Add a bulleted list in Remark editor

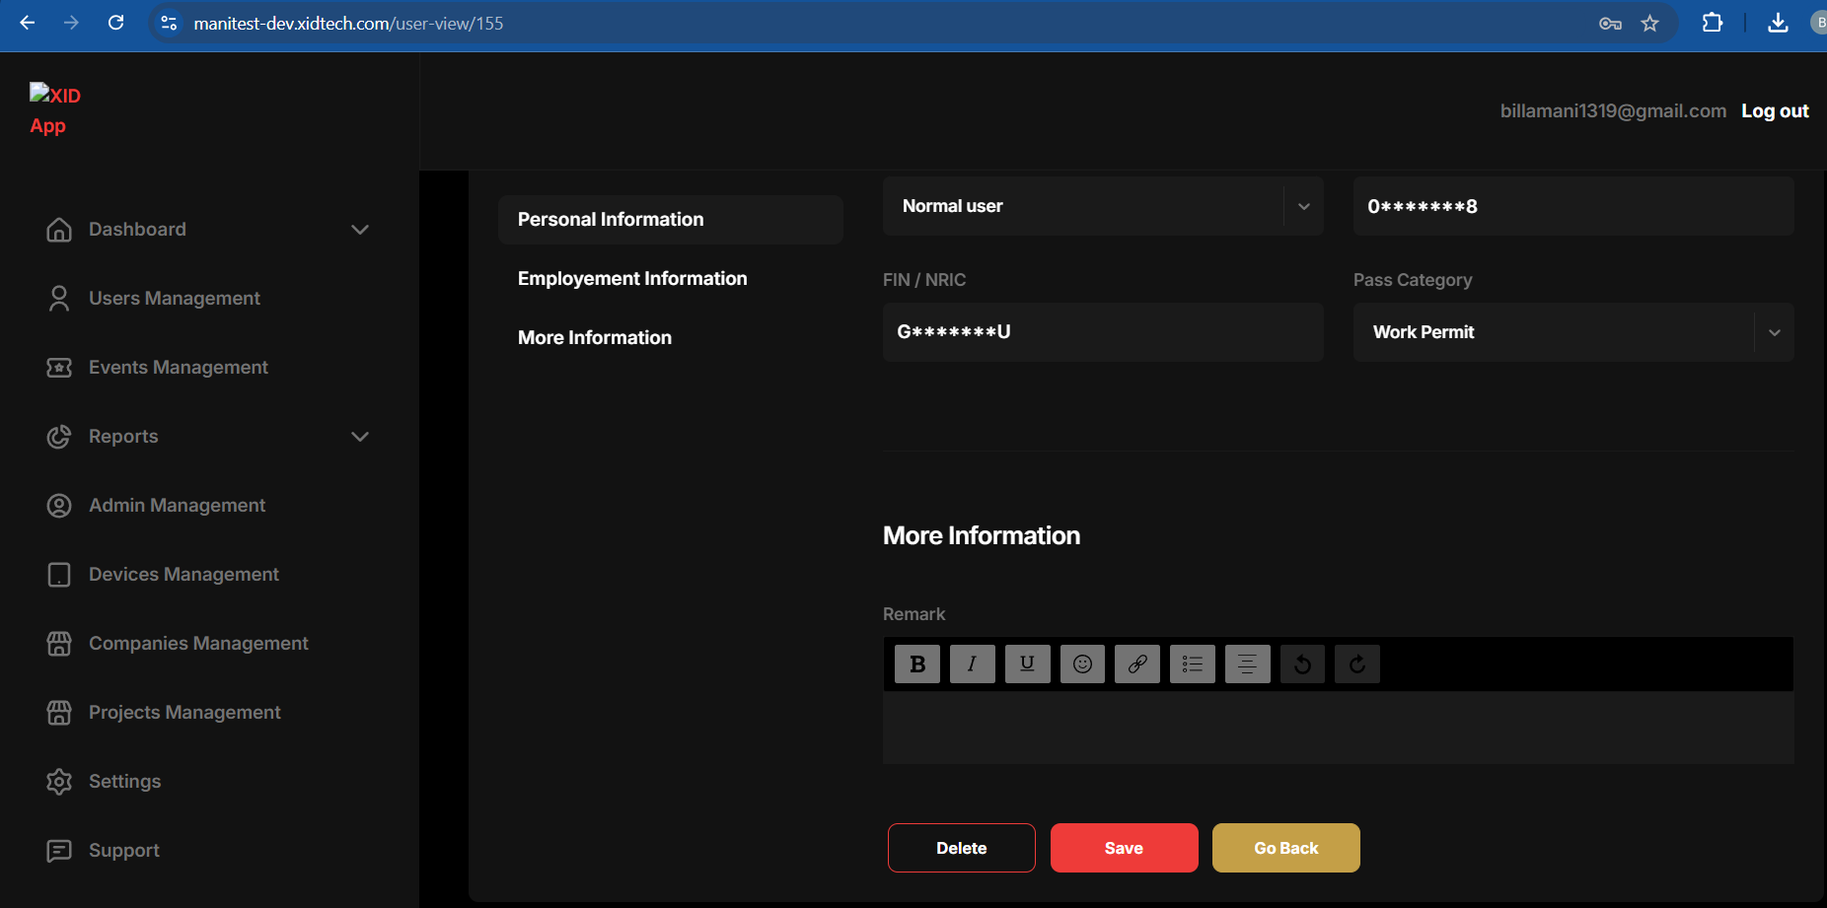click(1192, 664)
